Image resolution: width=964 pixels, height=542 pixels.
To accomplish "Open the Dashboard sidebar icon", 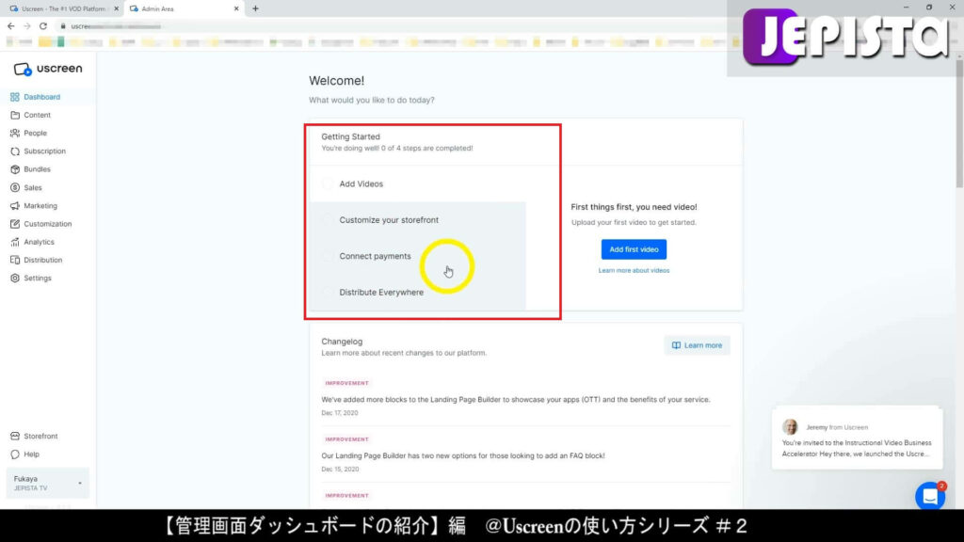I will pyautogui.click(x=15, y=97).
